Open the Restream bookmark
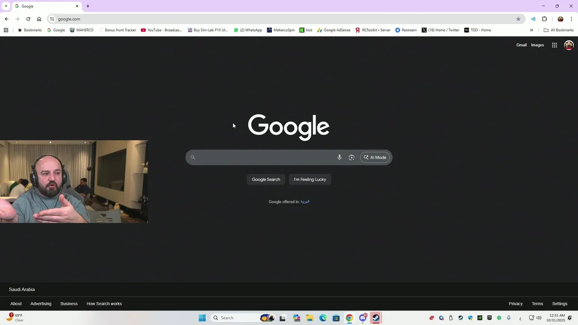The image size is (578, 325). (406, 30)
